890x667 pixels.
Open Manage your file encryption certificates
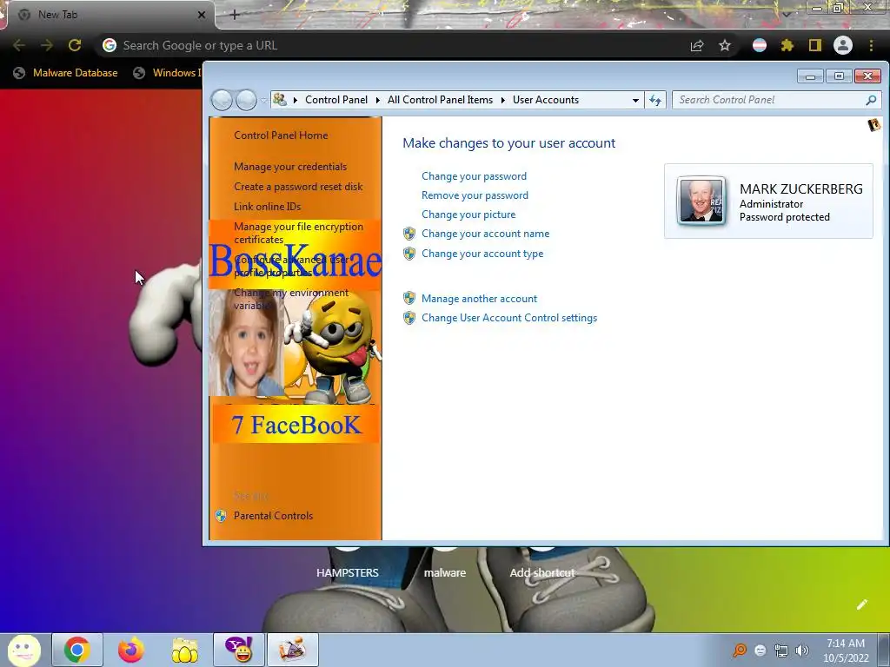click(299, 233)
